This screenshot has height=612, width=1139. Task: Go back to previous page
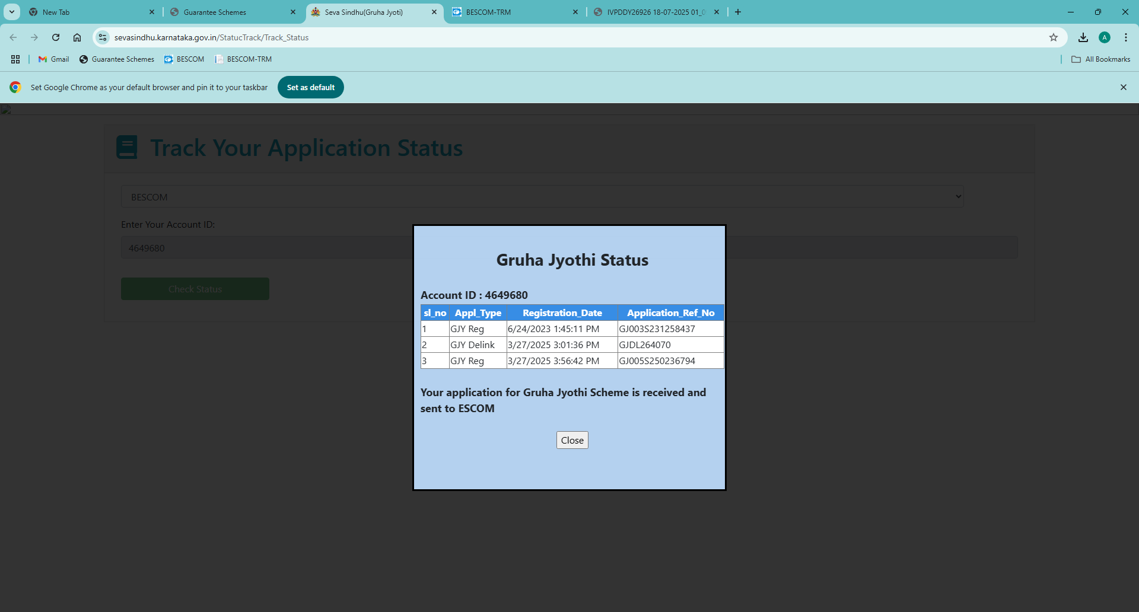tap(13, 37)
